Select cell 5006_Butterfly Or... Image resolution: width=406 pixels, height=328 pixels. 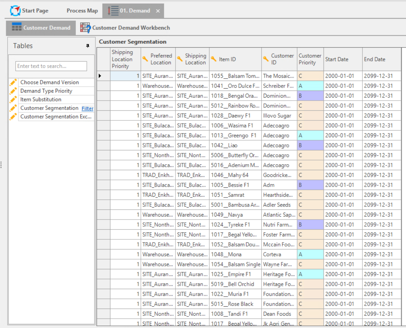[x=235, y=155]
